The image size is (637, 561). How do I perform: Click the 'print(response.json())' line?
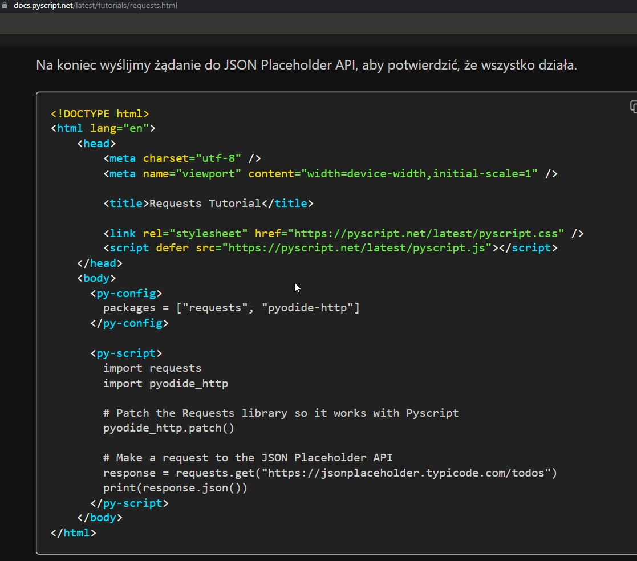[176, 488]
